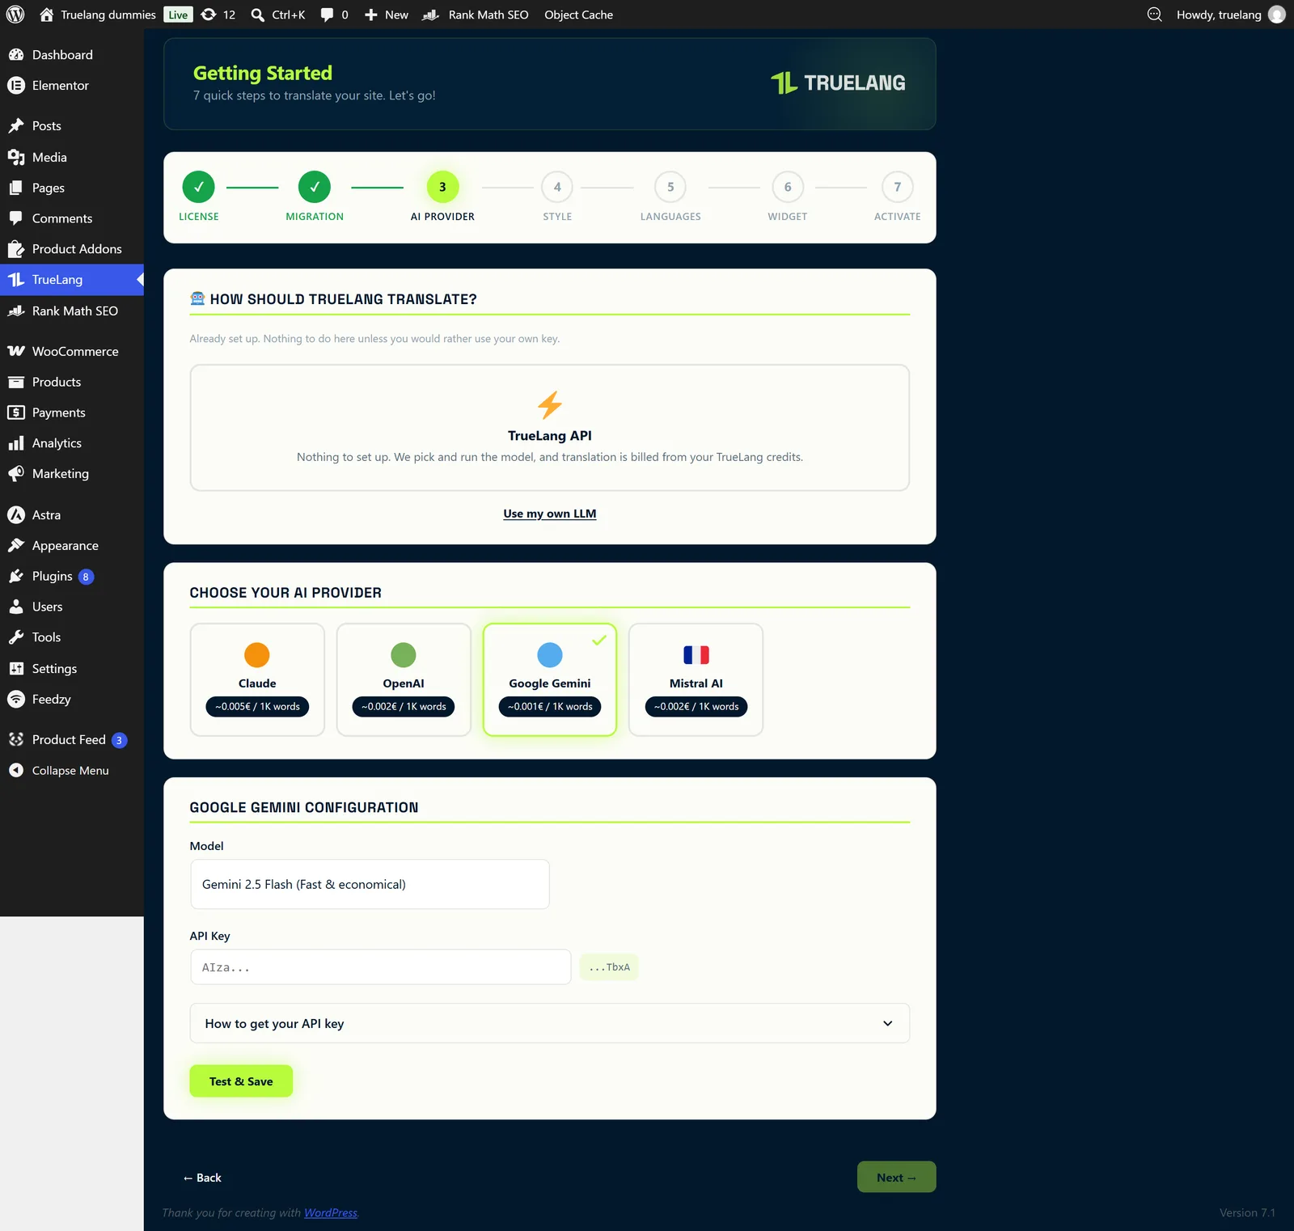Click the truelang user avatar
The height and width of the screenshot is (1231, 1294).
pos(1277,15)
